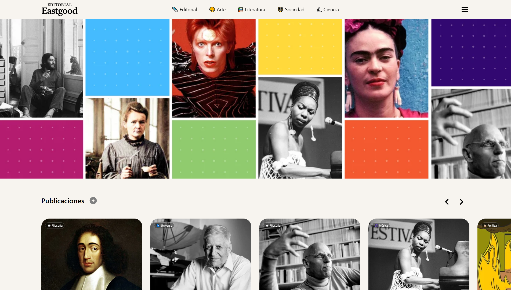Open the Ciencia menu item
Image resolution: width=511 pixels, height=290 pixels.
pyautogui.click(x=328, y=10)
